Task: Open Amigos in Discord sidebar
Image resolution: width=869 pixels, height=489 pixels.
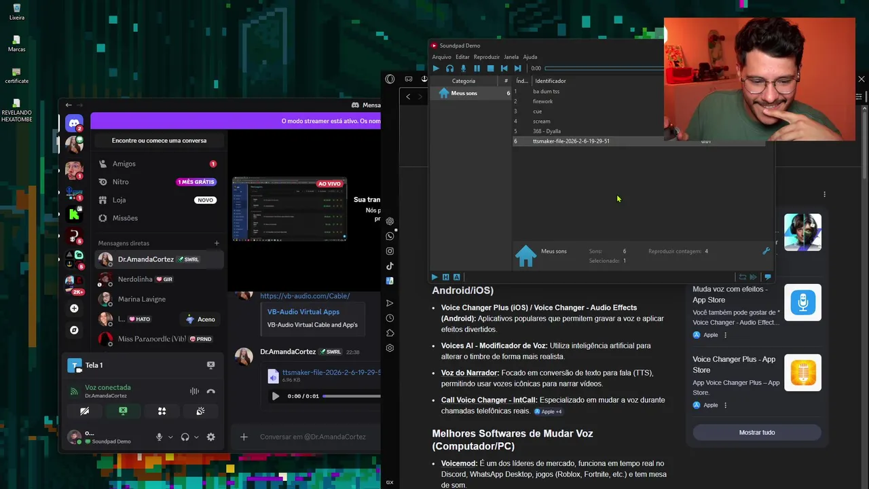Action: [x=158, y=164]
